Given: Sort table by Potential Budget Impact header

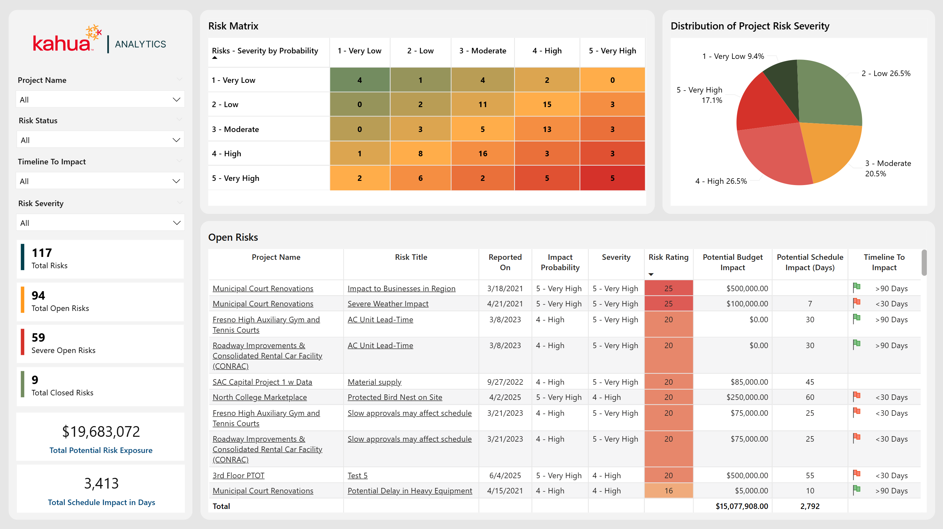Looking at the screenshot, I should 733,262.
